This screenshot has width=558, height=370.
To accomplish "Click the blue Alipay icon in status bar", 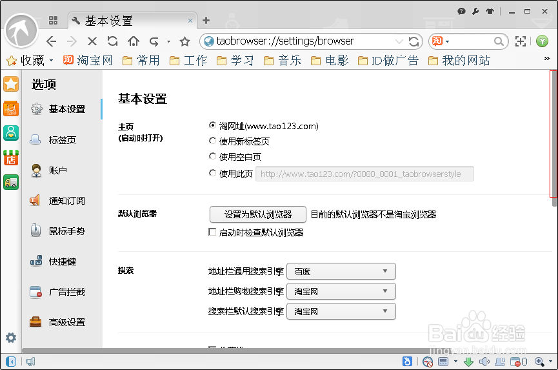I will tap(407, 361).
